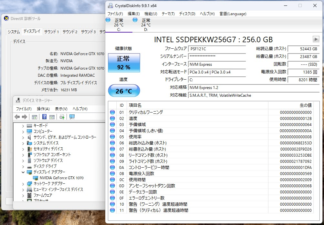Expand the システム デバイス tree node
Viewport: 324px width, 225px height.
pyautogui.click(x=23, y=143)
